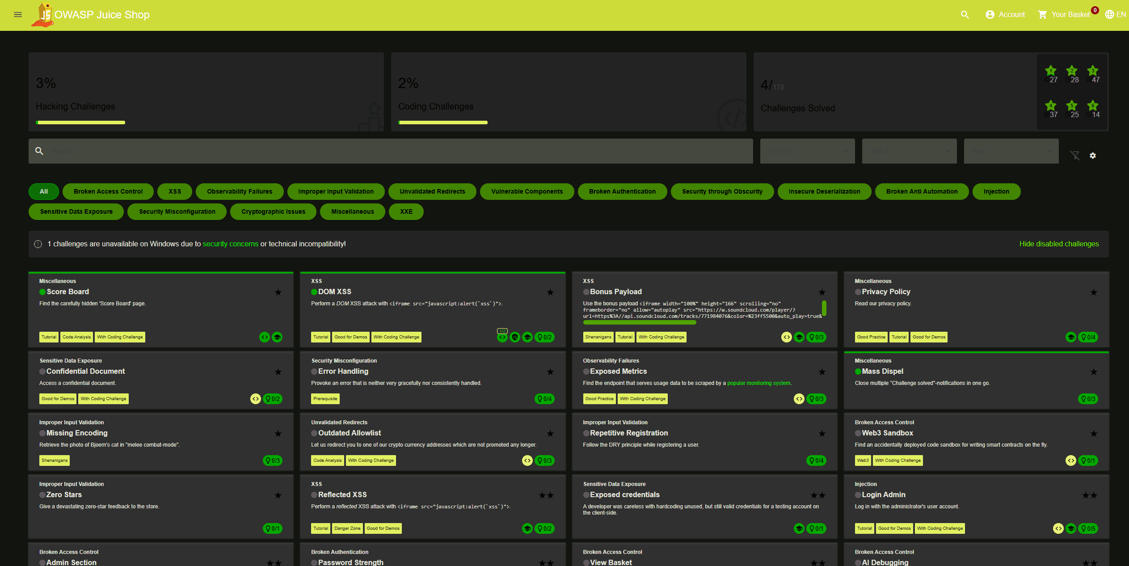Focus the challenge Search input field
The image size is (1129, 566).
[391, 151]
